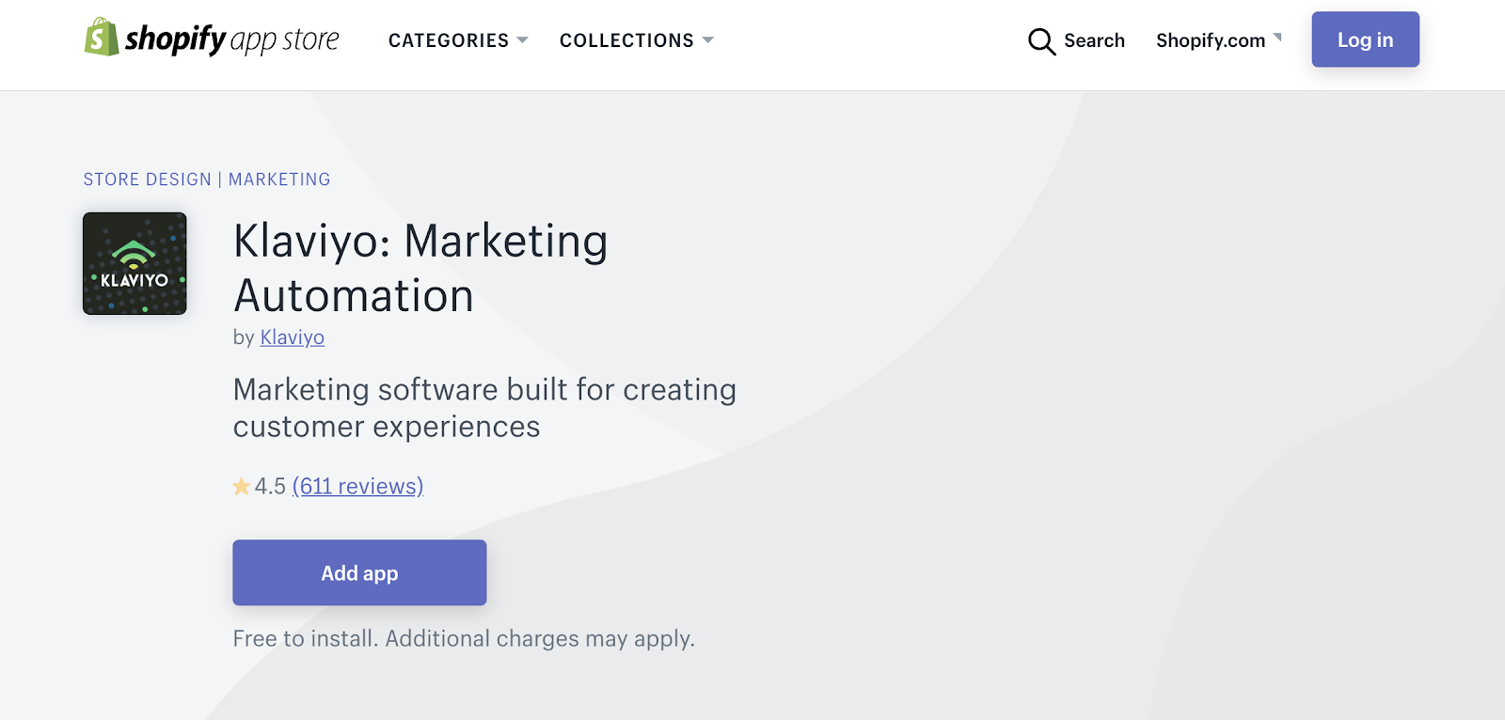Image resolution: width=1505 pixels, height=720 pixels.
Task: Open the Shopify.com dropdown
Action: 1219,40
